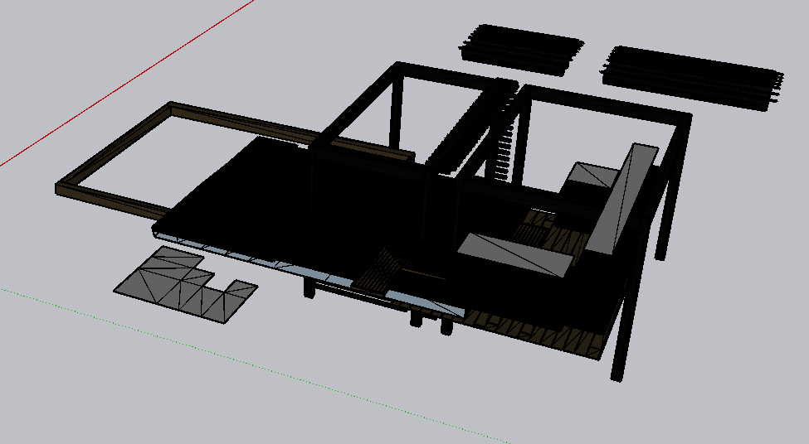This screenshot has height=444, width=809.
Task: Select the smaller slatted panel at top
Action: coord(521,50)
